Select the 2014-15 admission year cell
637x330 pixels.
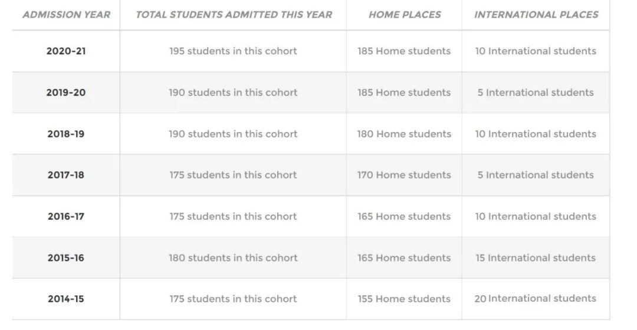coord(66,299)
